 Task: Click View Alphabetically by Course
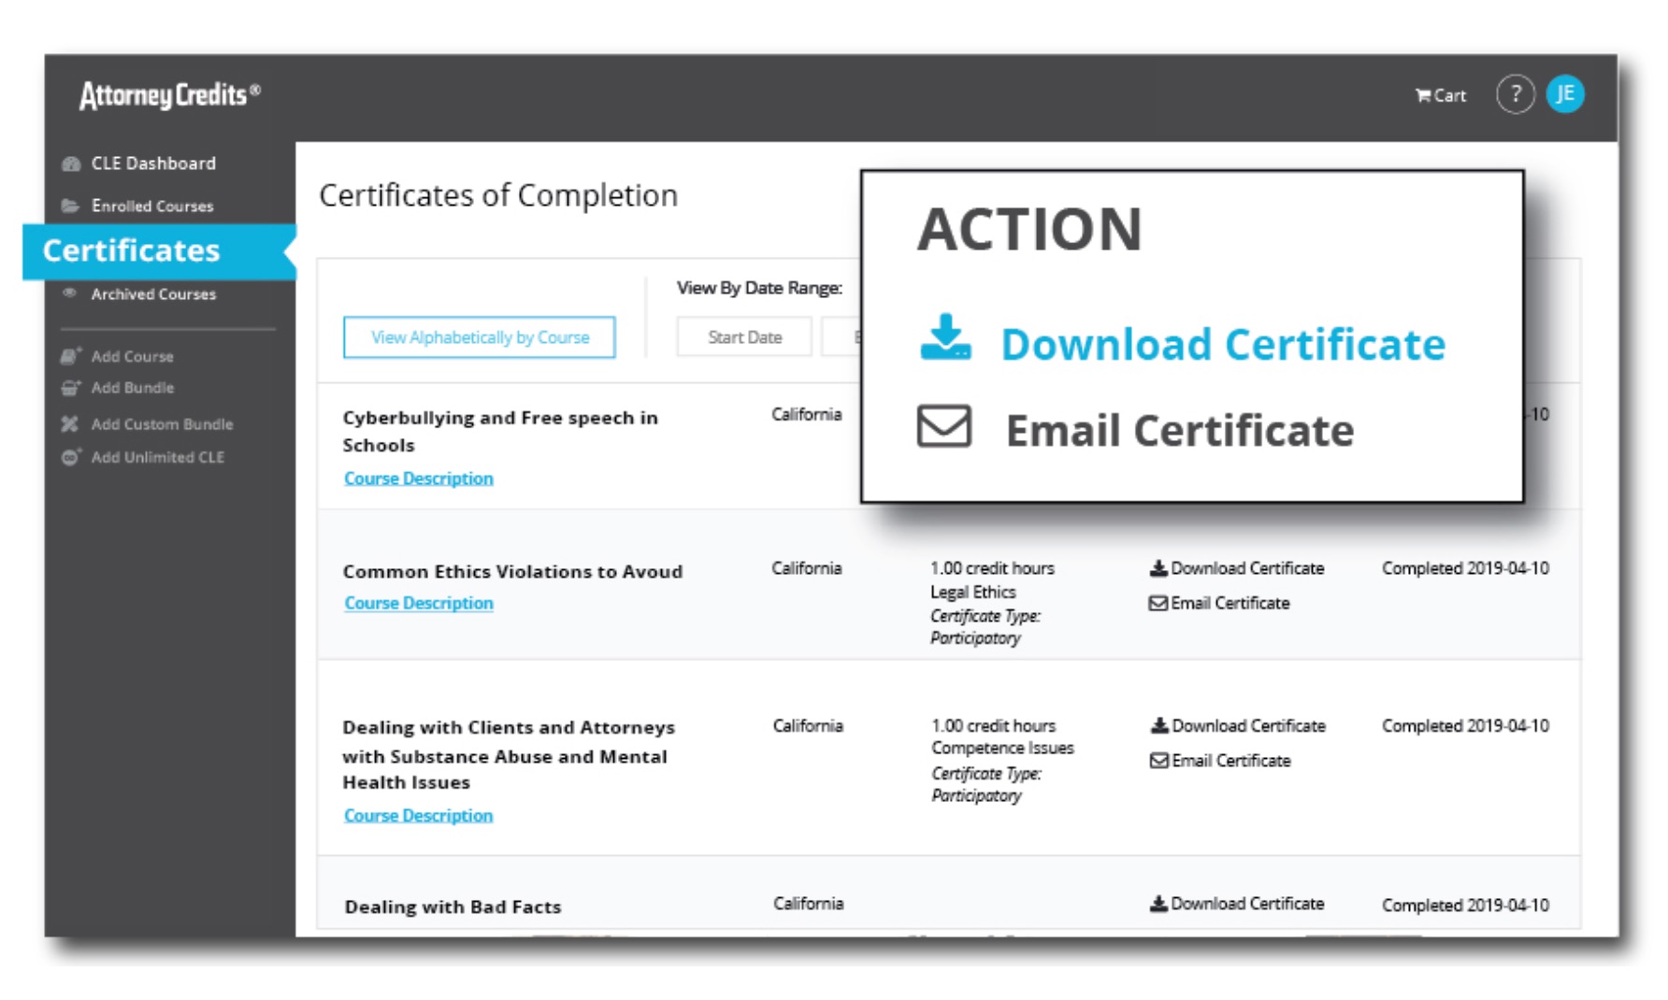(x=479, y=337)
